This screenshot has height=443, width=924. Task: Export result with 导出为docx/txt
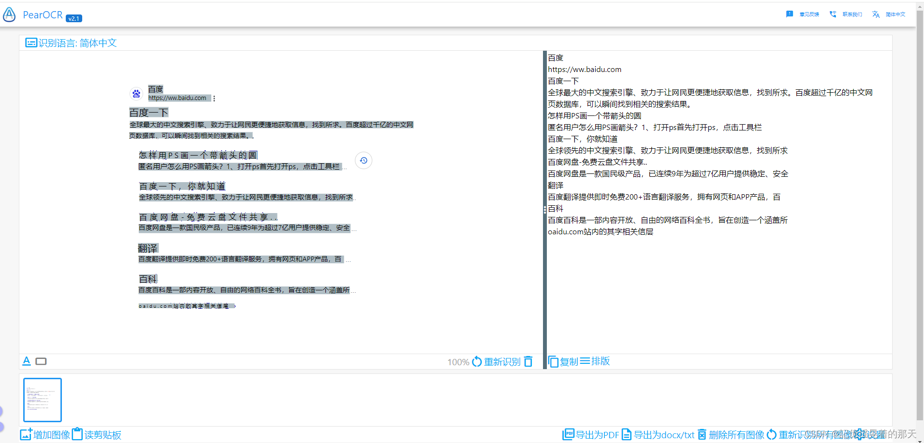(x=658, y=434)
